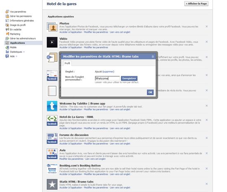Click the Gérer les permissions lock icon
227x192 pixels.
[7, 16]
